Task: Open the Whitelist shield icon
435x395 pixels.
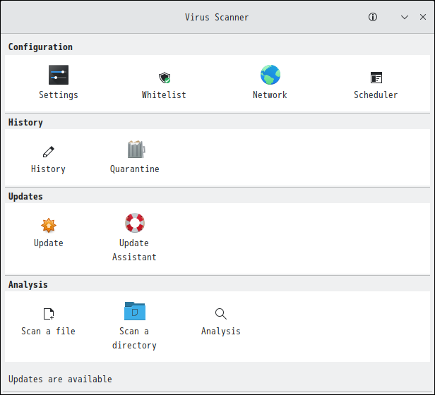Action: (x=165, y=78)
